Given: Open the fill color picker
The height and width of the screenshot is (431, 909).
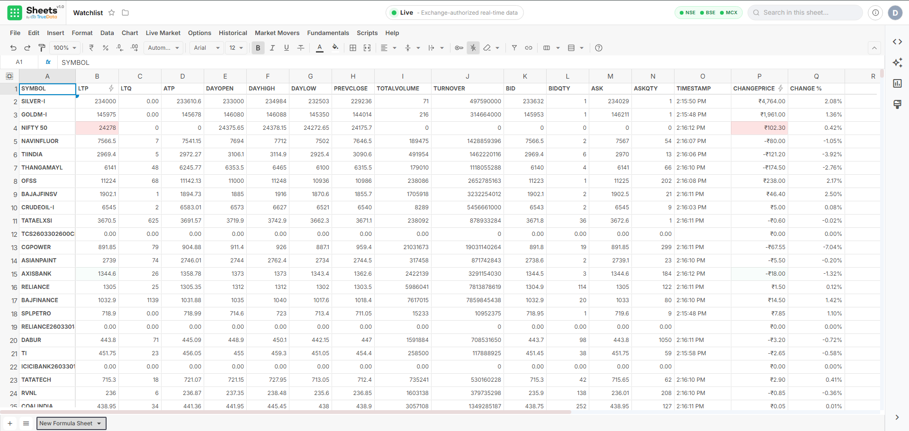Looking at the screenshot, I should click(x=335, y=48).
